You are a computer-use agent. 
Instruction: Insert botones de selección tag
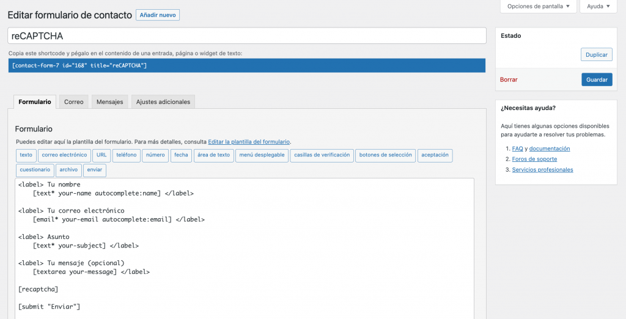pyautogui.click(x=386, y=155)
